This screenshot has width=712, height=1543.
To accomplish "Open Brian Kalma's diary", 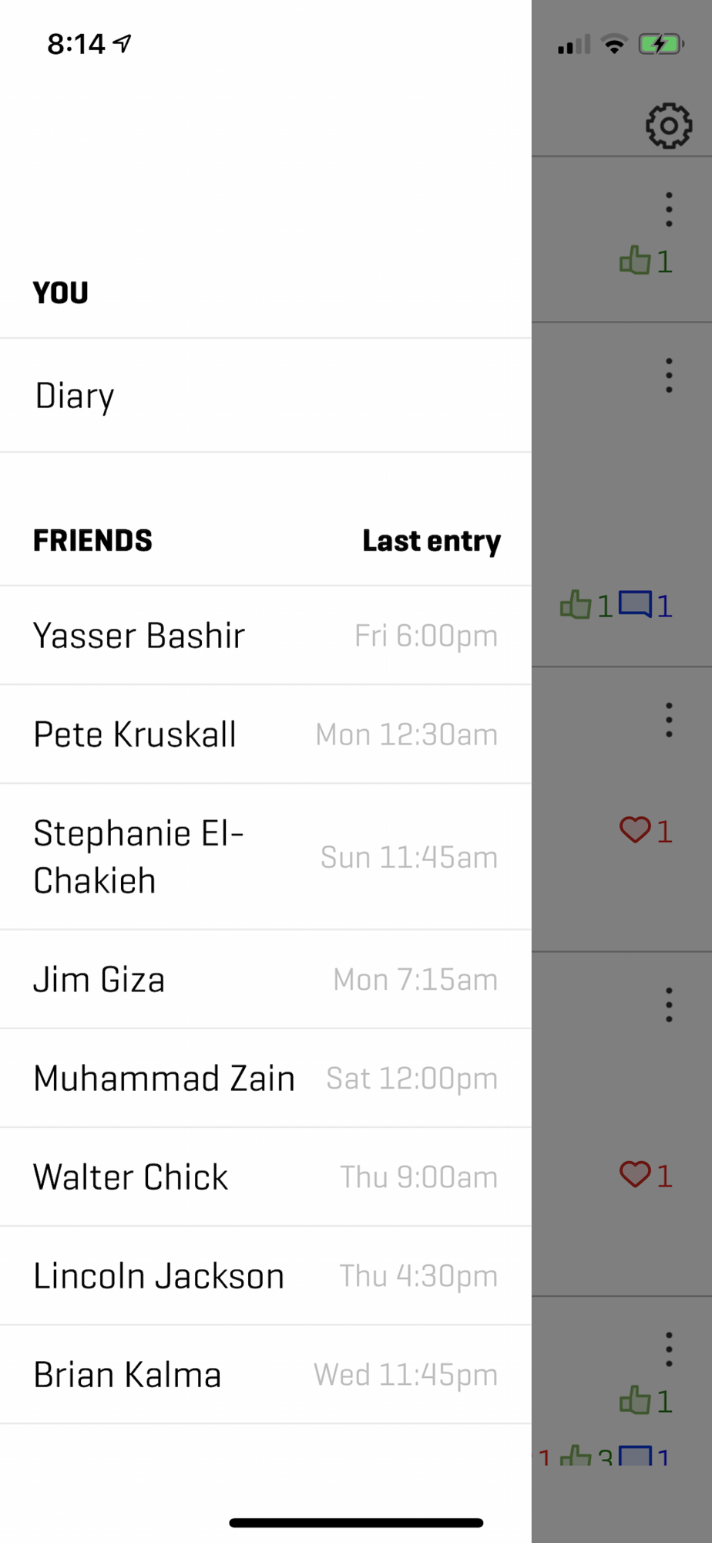I will pyautogui.click(x=266, y=1375).
